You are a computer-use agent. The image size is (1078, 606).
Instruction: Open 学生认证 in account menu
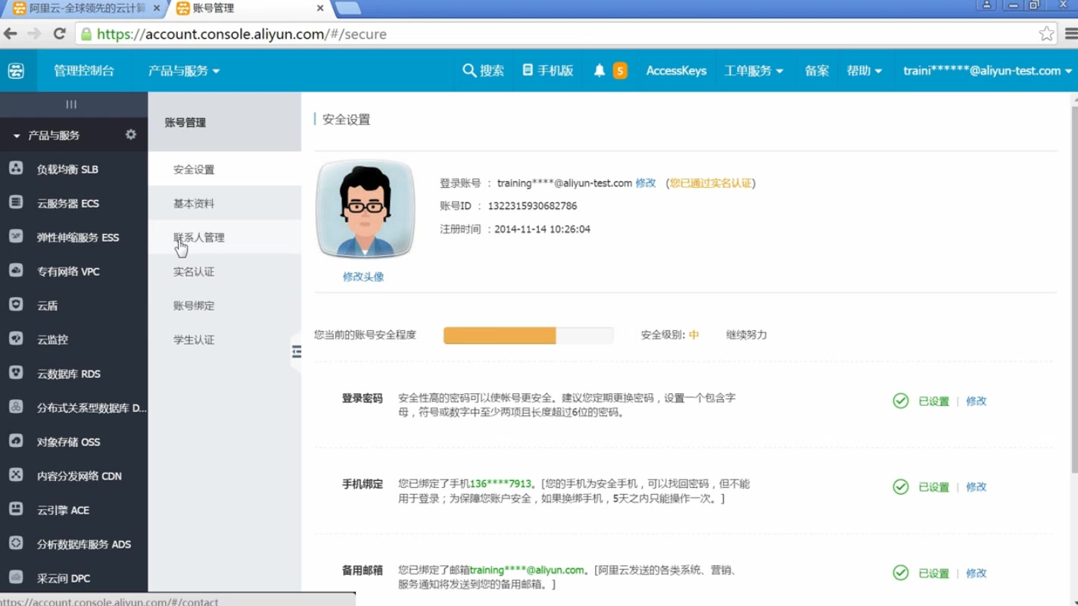click(194, 339)
